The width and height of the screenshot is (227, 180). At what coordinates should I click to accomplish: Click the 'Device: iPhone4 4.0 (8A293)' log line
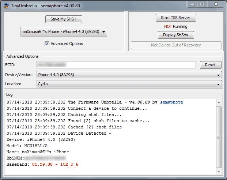[41, 139]
